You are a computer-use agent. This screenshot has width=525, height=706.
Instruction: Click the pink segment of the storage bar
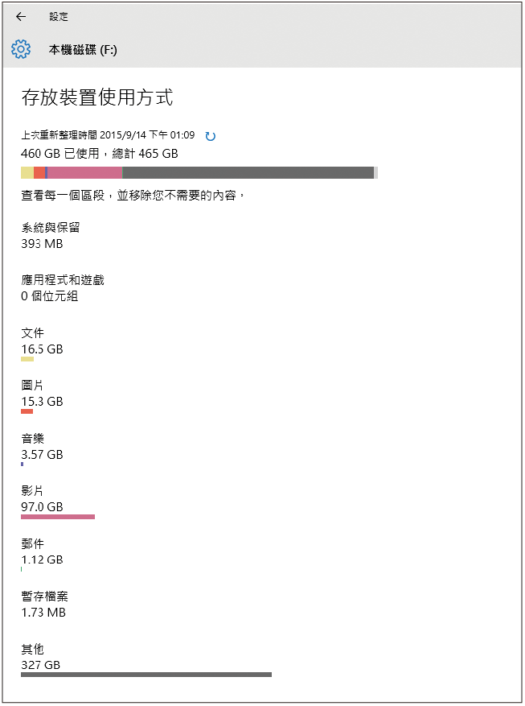pos(84,172)
